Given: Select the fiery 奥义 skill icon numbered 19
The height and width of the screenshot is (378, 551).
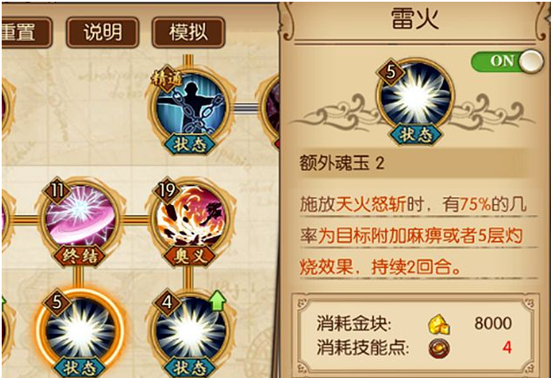Looking at the screenshot, I should [x=190, y=216].
